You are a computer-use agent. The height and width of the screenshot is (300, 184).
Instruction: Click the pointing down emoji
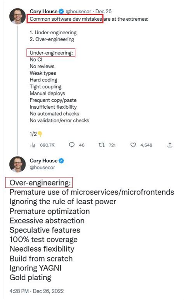(40, 134)
